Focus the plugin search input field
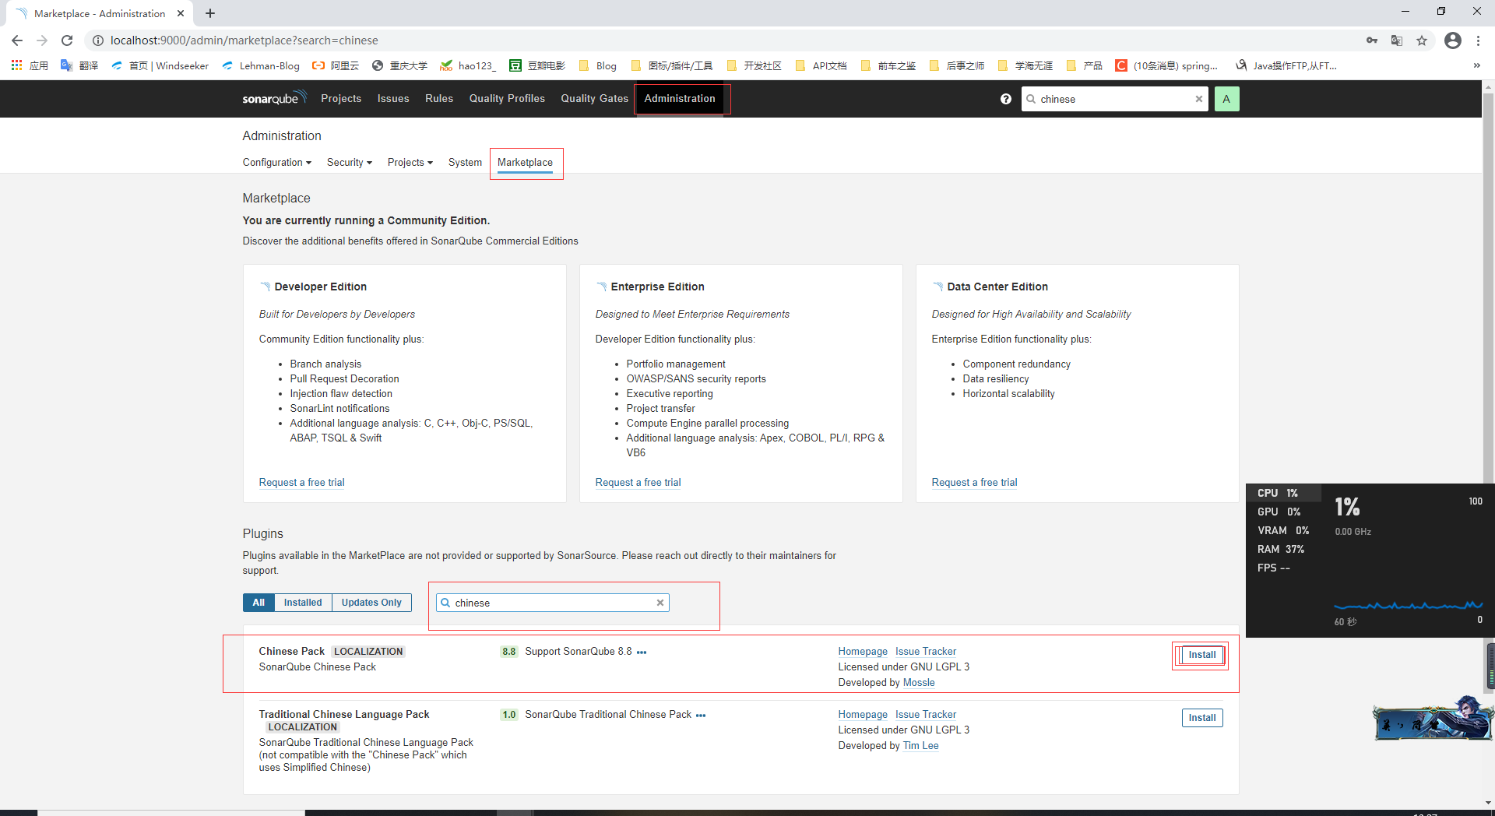Screen dimensions: 1495x816 click(553, 603)
